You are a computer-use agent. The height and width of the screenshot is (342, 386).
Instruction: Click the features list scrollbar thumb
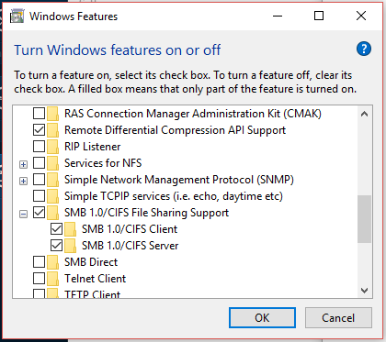[x=364, y=219]
